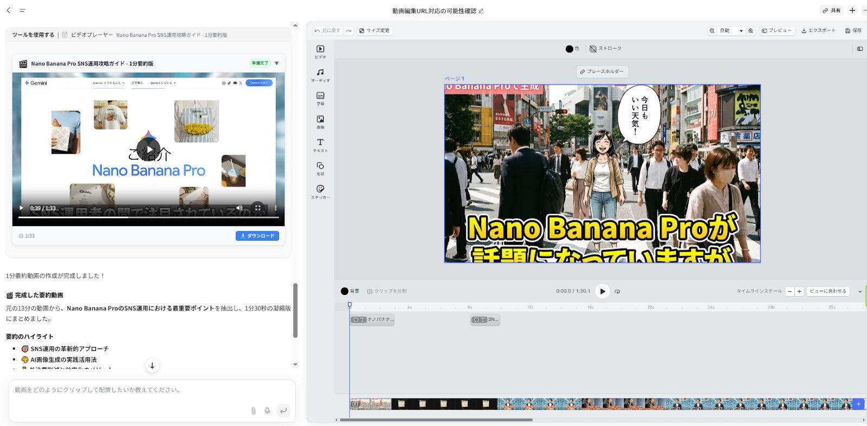Screen dimensions: 867x426
Task: Click the エクスポート (export) toolbar item
Action: pos(818,31)
